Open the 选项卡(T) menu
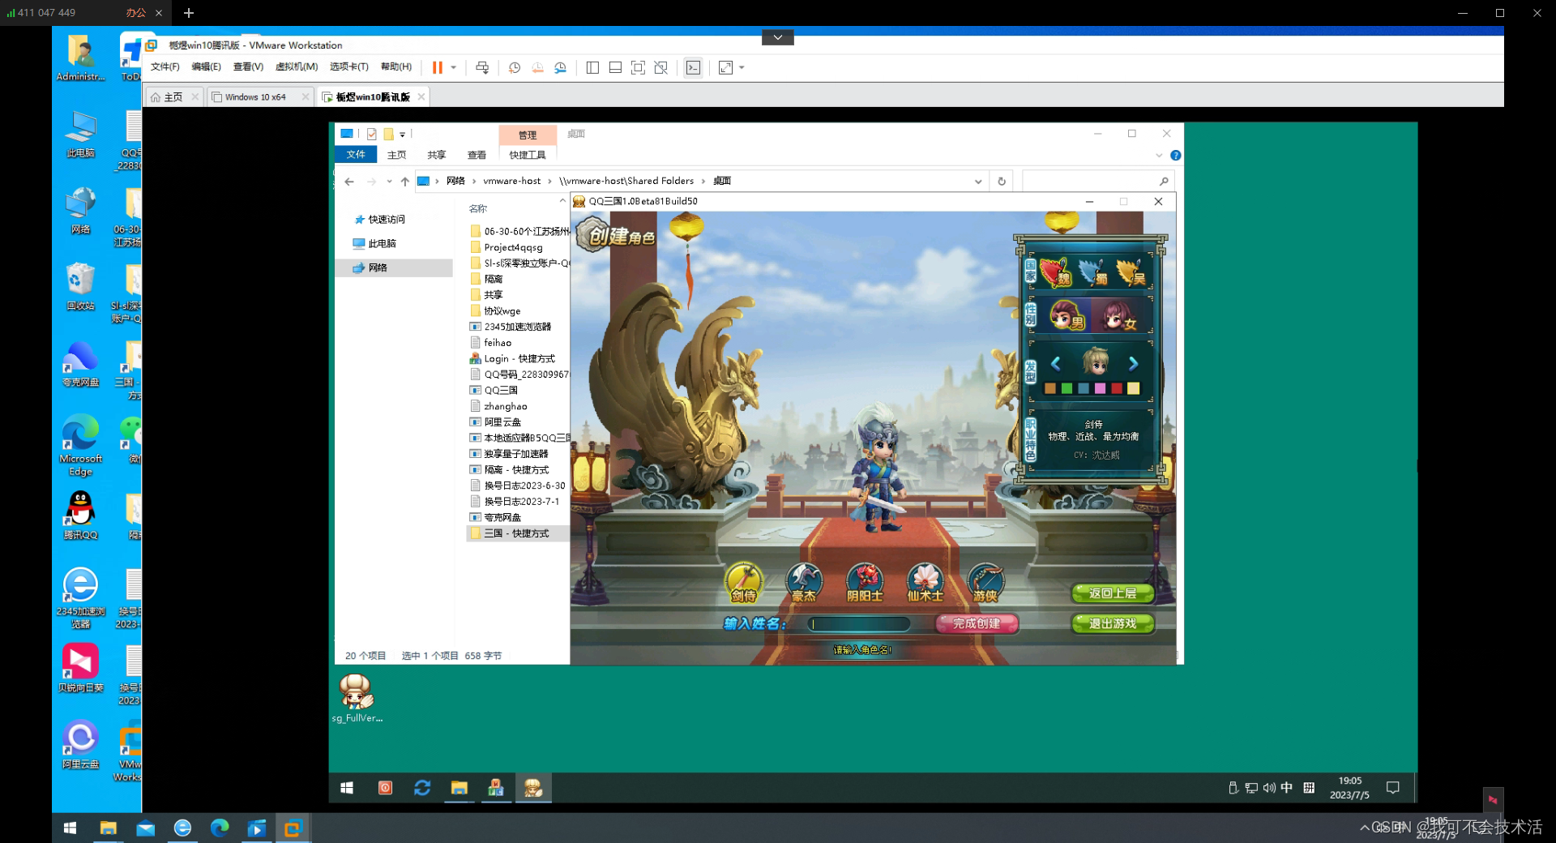Screen dimensions: 1556x843 tap(349, 66)
